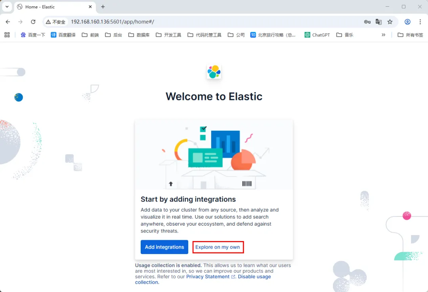Show more bookmarks via chevron
Viewport: 428px width, 292px height.
tap(384, 35)
